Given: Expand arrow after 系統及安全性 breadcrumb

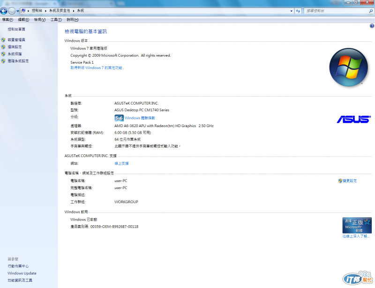Looking at the screenshot, I should [74, 11].
